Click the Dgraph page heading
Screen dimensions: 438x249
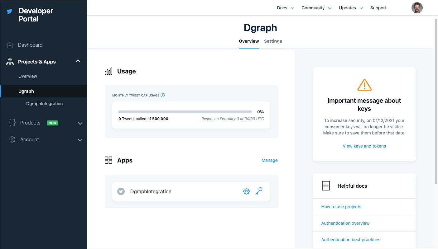(260, 28)
